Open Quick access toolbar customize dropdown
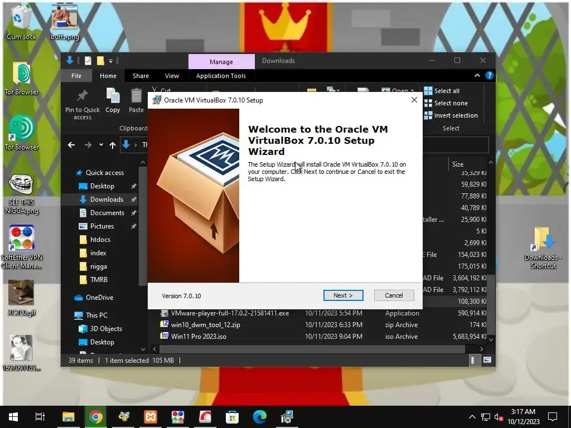571x428 pixels. tap(110, 61)
